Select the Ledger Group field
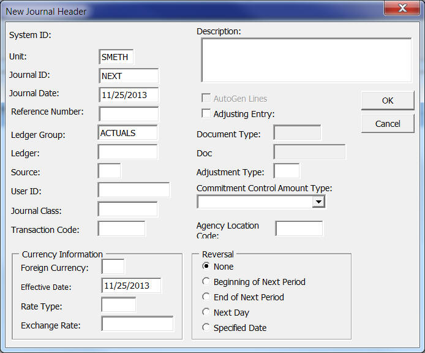Screen dimensions: 425x353 (127, 133)
